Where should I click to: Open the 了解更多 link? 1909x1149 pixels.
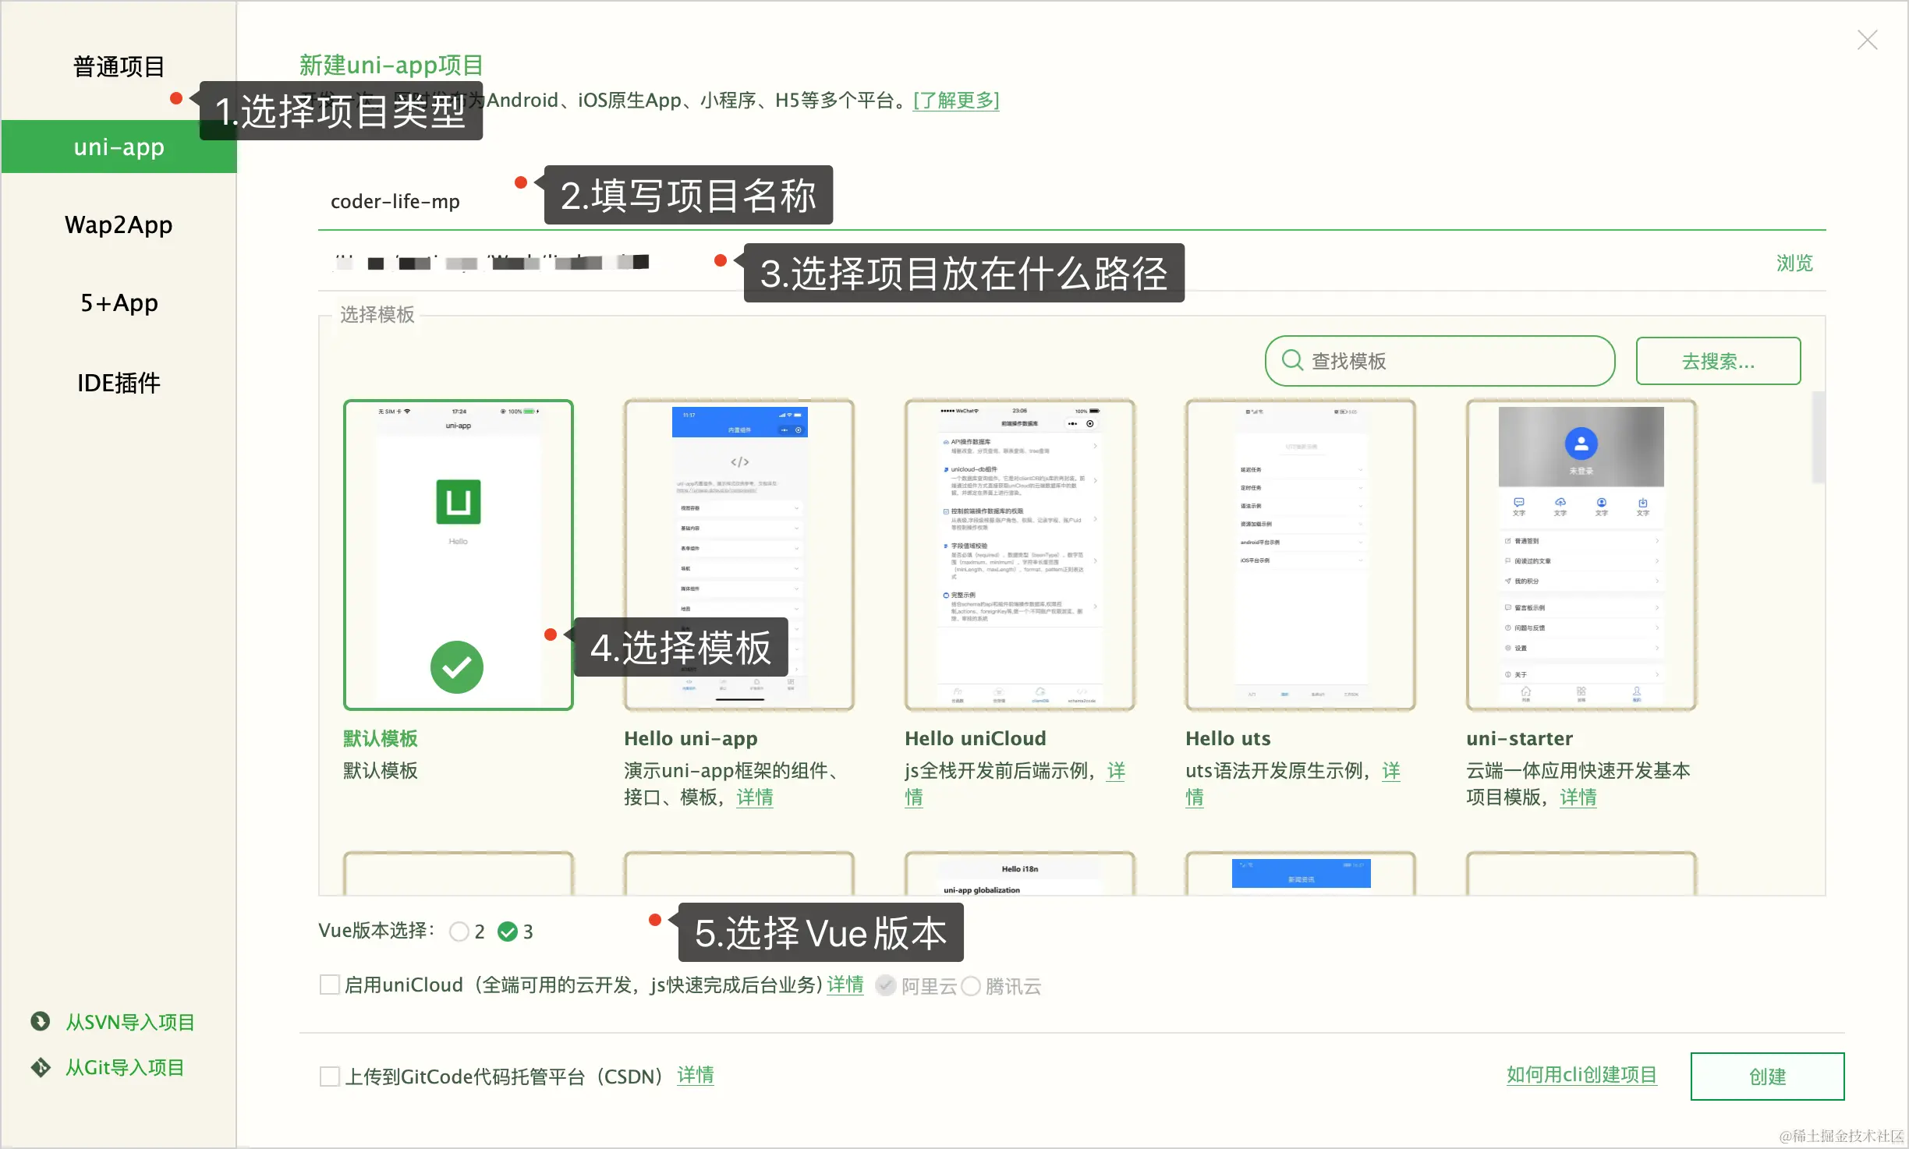click(x=956, y=101)
